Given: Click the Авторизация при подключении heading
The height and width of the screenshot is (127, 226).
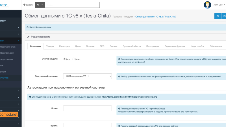Looking at the screenshot, I should click(x=66, y=87).
